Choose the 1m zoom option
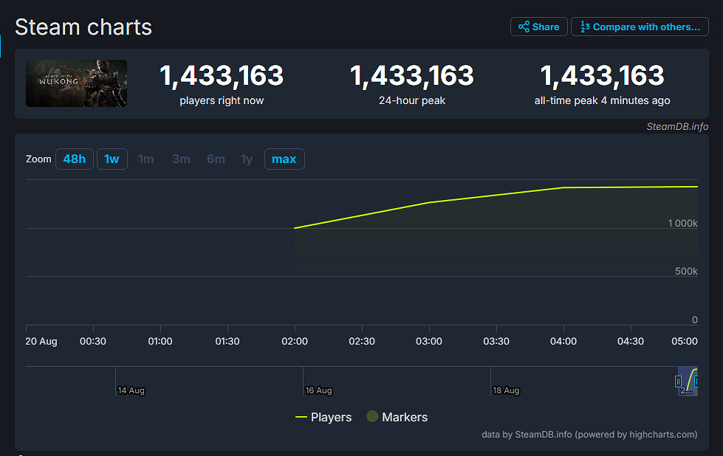723x456 pixels. pyautogui.click(x=146, y=159)
